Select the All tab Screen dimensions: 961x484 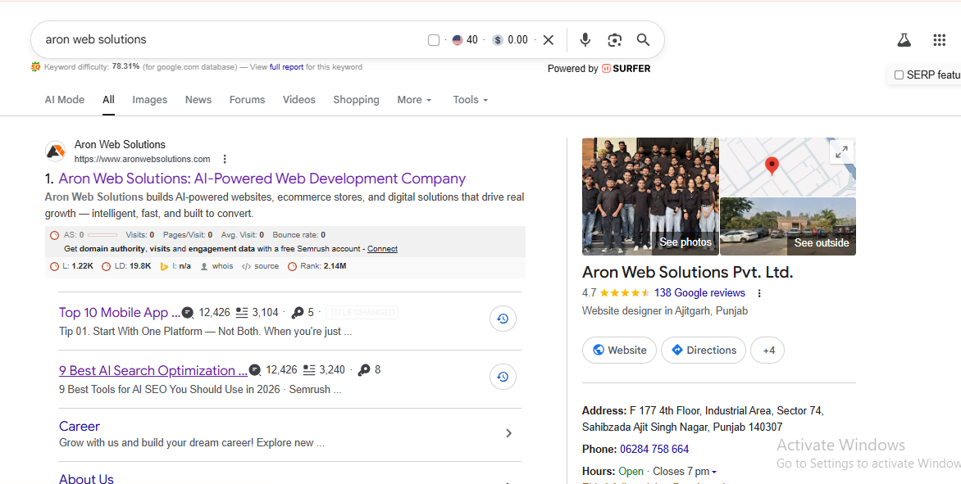tap(108, 100)
